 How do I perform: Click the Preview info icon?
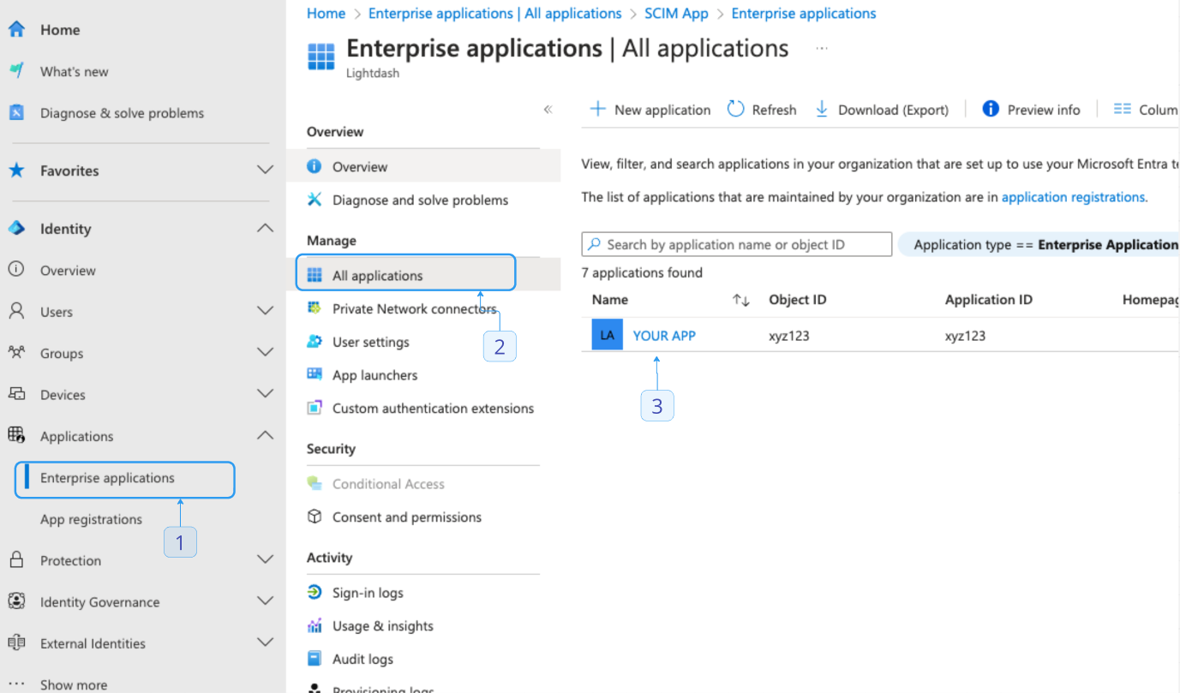point(991,109)
